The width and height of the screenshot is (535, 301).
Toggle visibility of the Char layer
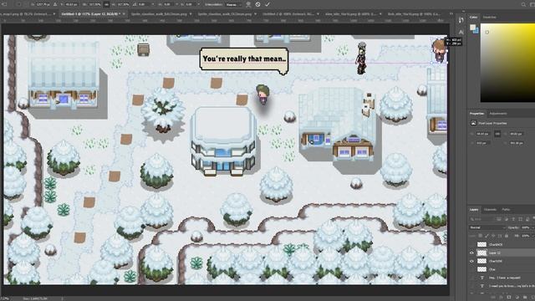(471, 269)
